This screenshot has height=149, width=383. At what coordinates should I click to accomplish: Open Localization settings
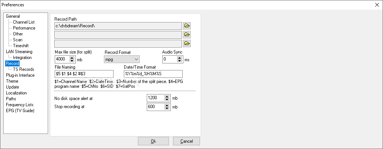click(16, 93)
